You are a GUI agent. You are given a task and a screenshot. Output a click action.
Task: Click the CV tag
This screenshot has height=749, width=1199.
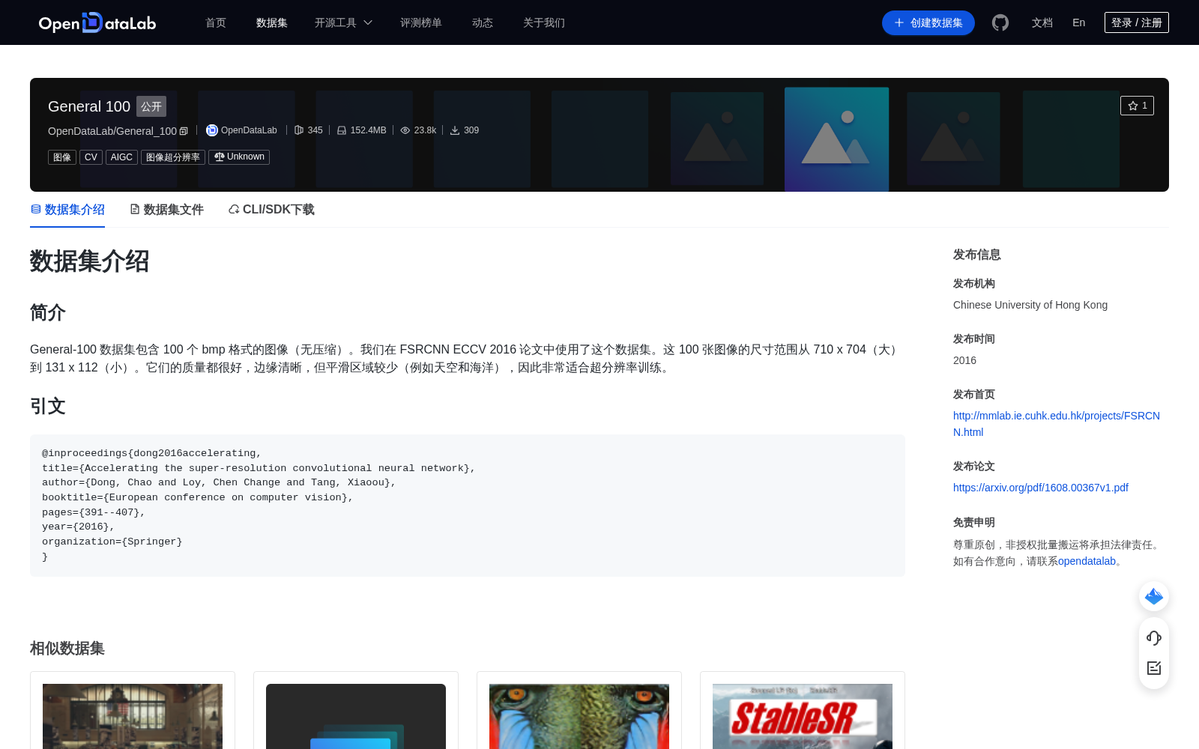(91, 157)
